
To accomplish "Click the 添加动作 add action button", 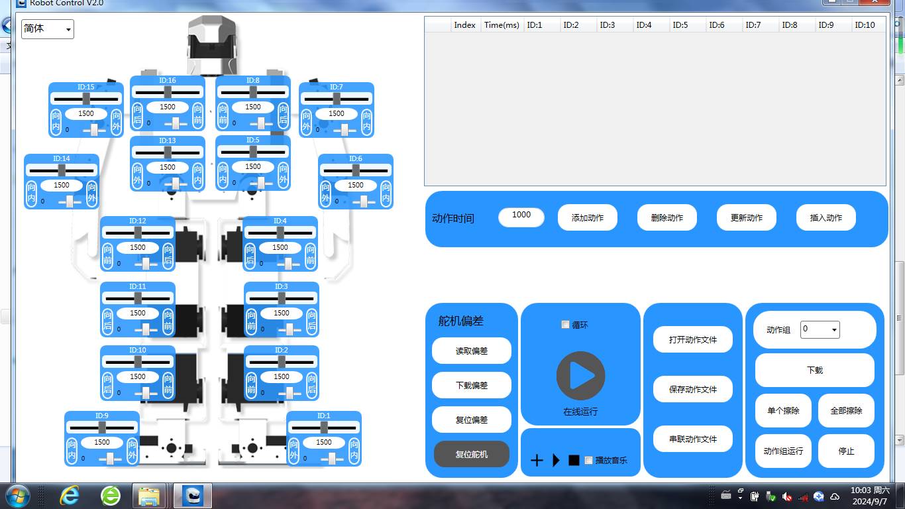I will (x=588, y=217).
